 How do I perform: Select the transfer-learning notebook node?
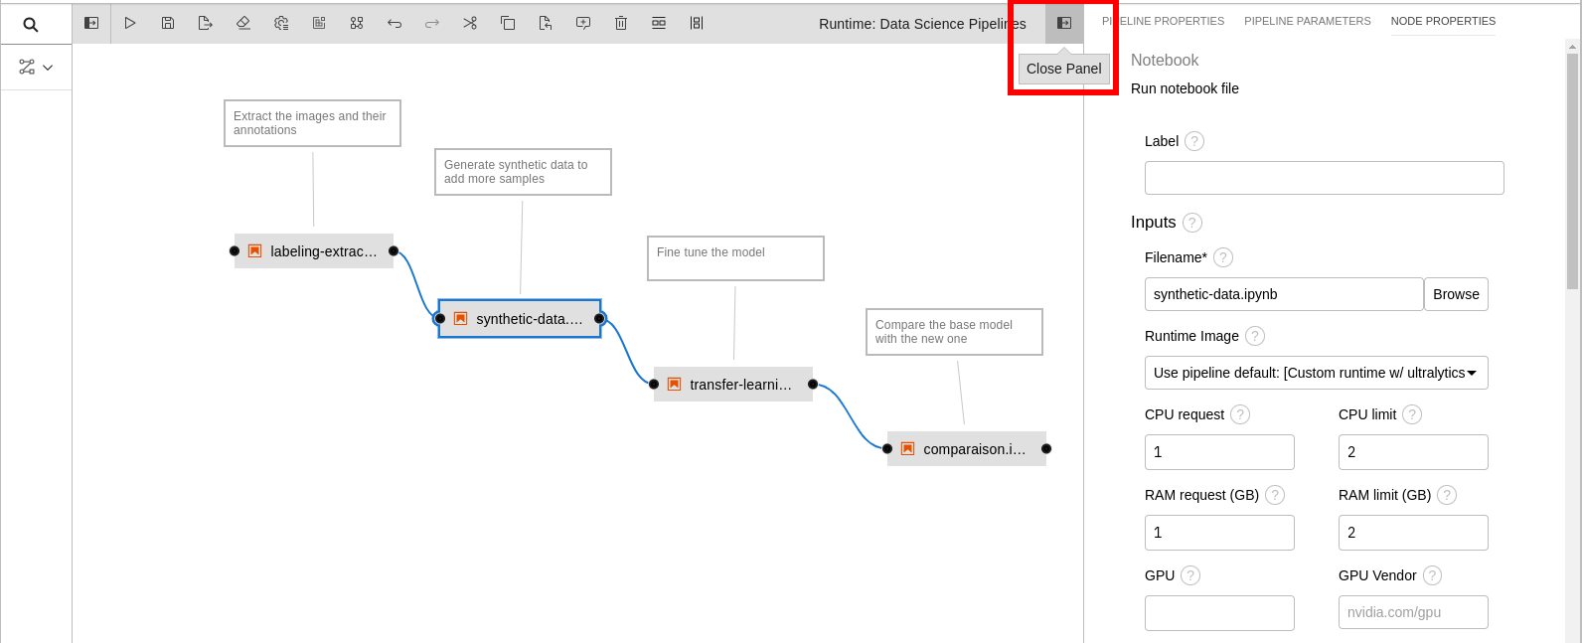click(733, 385)
